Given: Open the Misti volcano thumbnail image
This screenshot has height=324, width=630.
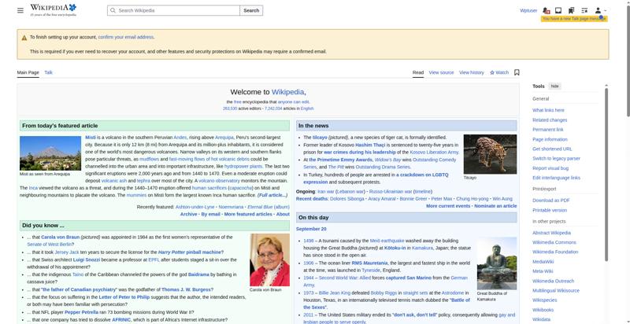Looking at the screenshot, I should (50, 153).
